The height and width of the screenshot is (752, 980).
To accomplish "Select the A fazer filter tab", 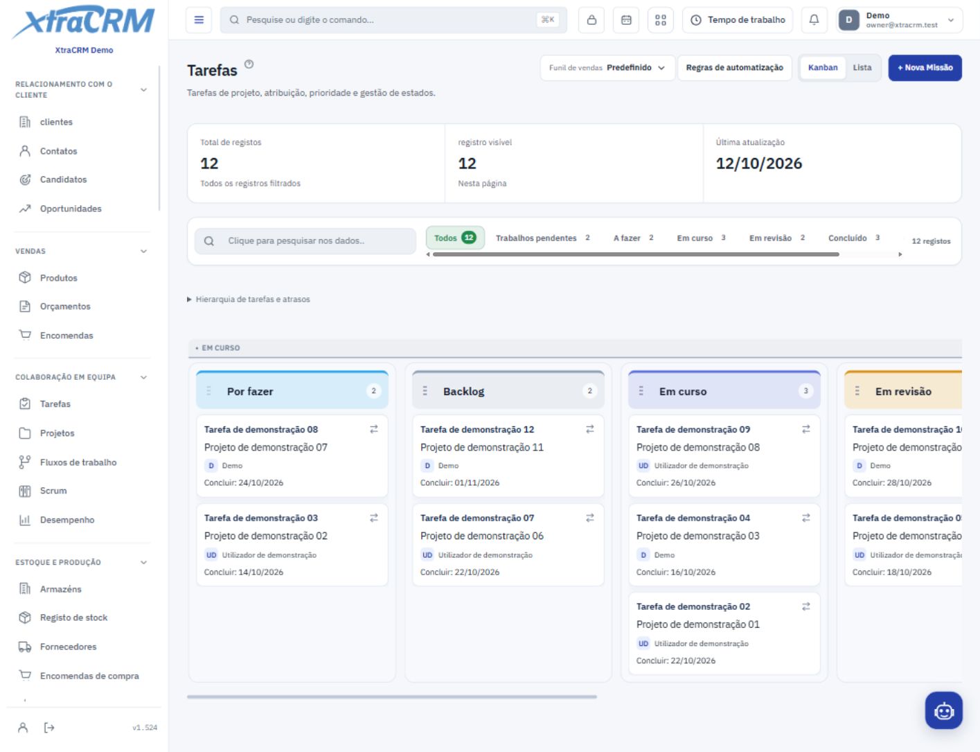I will click(634, 238).
